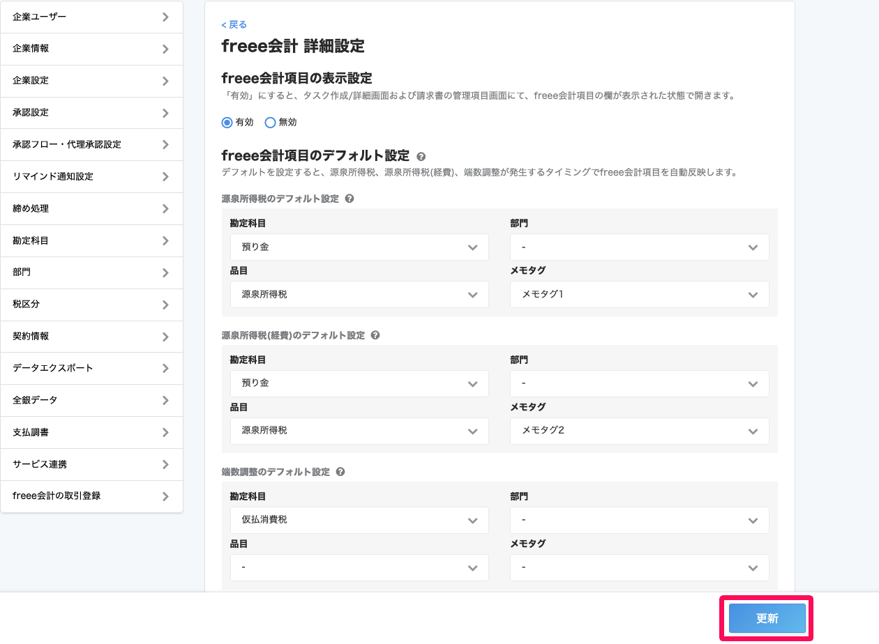Open 部門 dropdown under 源泉所得税(経費)のデフォルト設定

point(640,383)
